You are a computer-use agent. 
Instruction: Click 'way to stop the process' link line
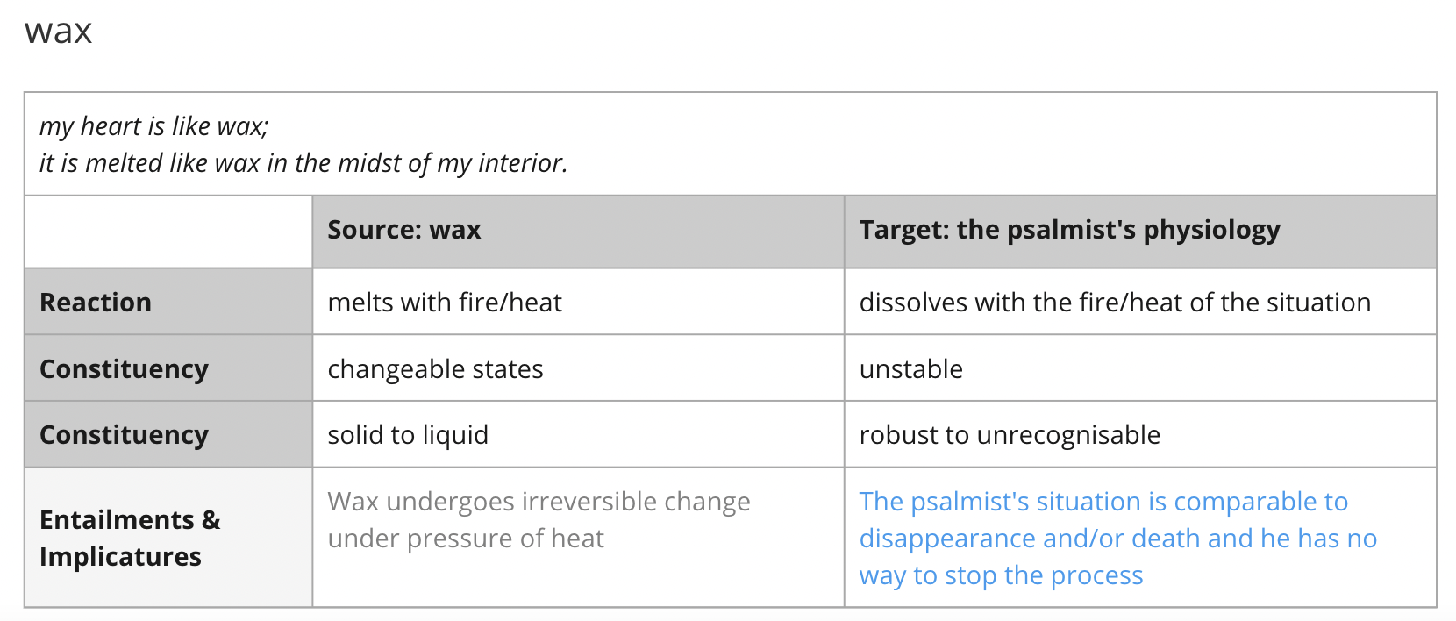pos(1000,575)
